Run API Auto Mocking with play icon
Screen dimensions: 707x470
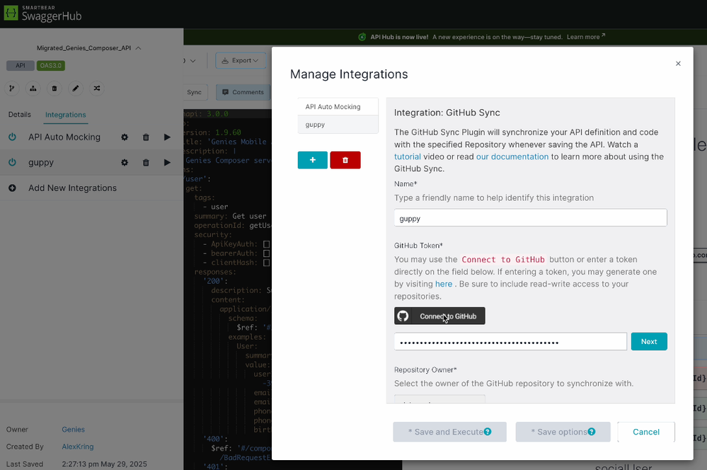pyautogui.click(x=167, y=137)
